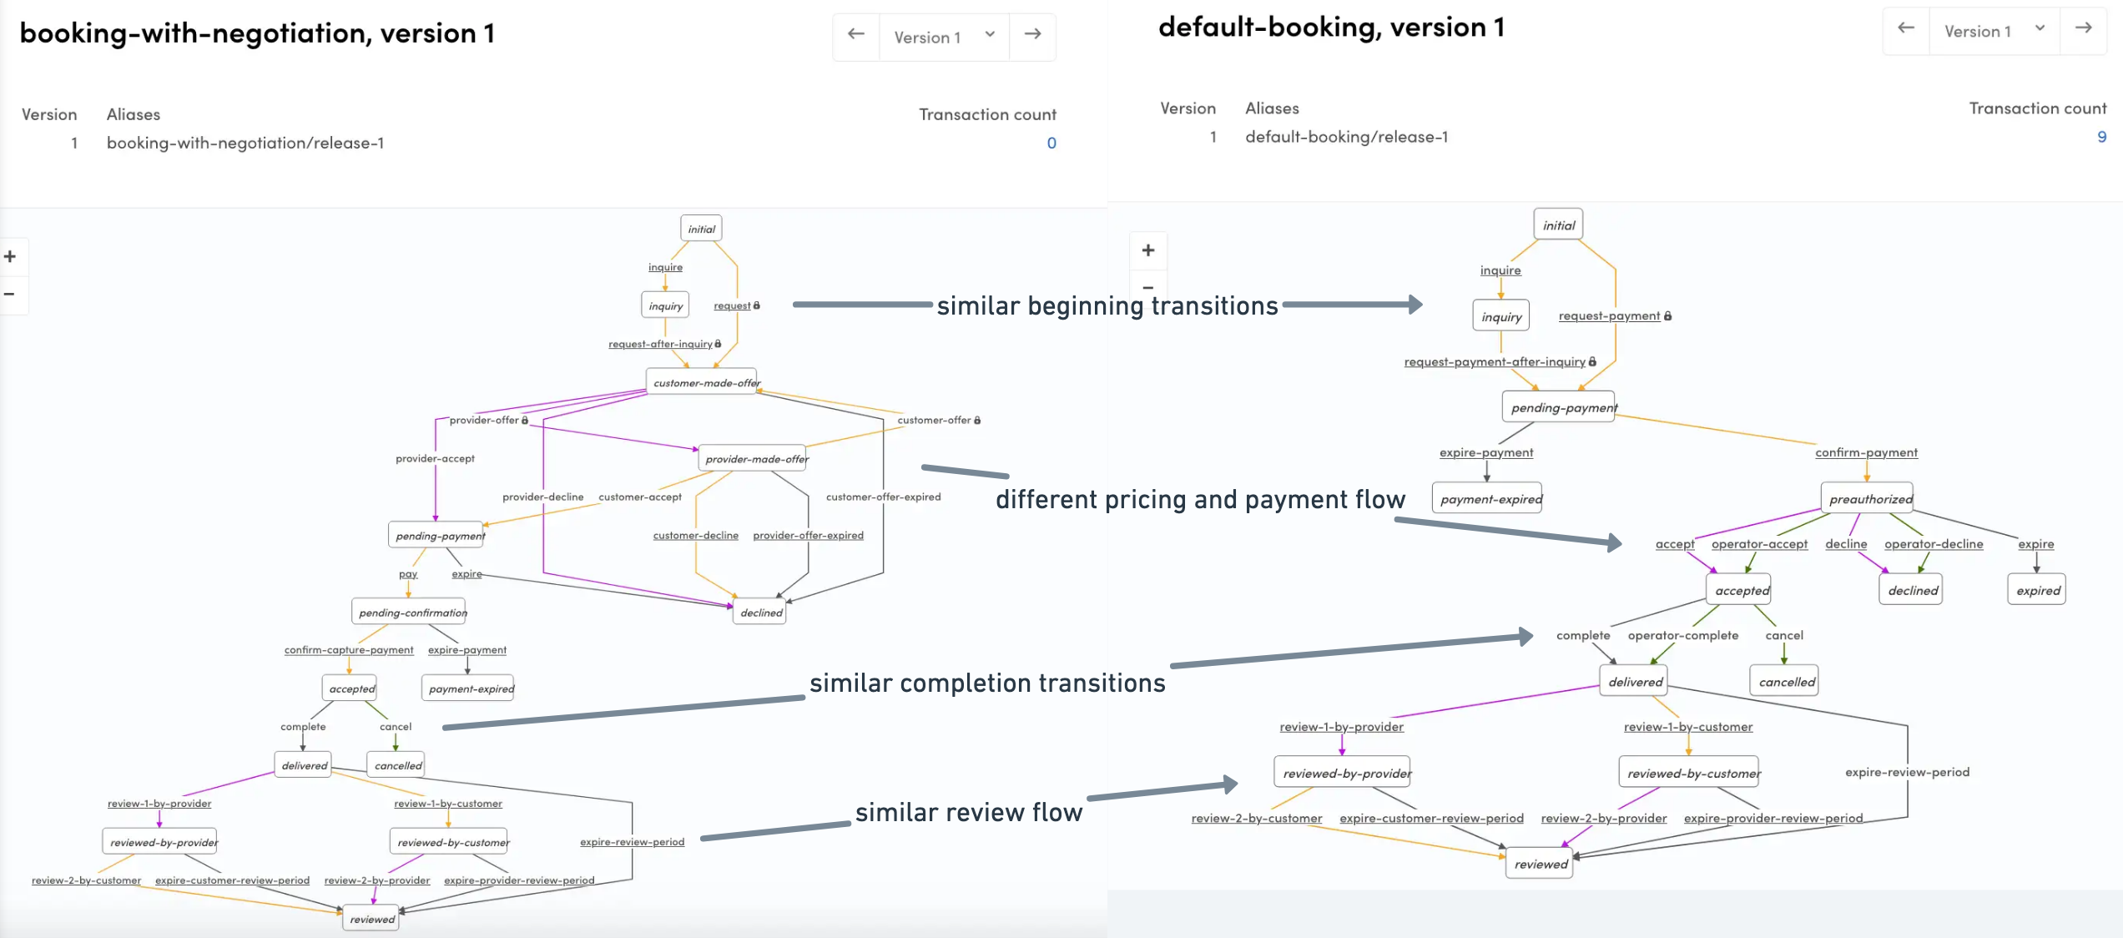Image resolution: width=2123 pixels, height=938 pixels.
Task: Select the inquire transition in the left graph
Action: 664,266
